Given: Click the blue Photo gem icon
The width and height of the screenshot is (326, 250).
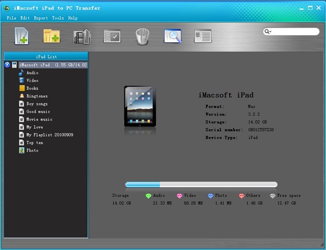Looking at the screenshot, I should pyautogui.click(x=211, y=196).
